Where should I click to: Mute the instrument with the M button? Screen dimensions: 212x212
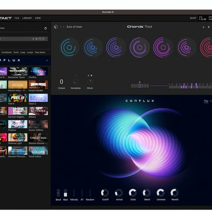tap(37, 39)
